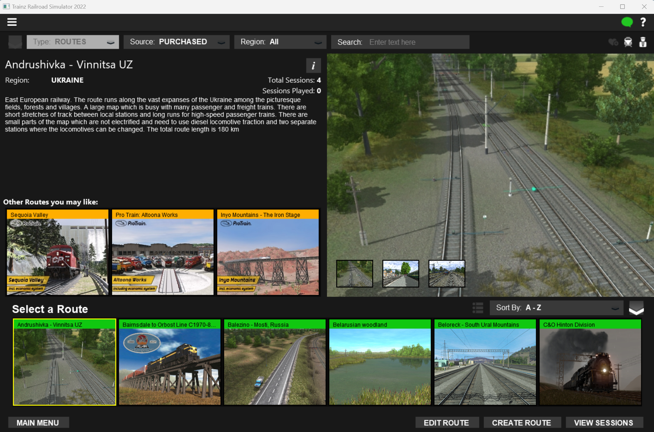Toggle the list view icon beside Sort By
The width and height of the screenshot is (654, 432).
pyautogui.click(x=478, y=308)
